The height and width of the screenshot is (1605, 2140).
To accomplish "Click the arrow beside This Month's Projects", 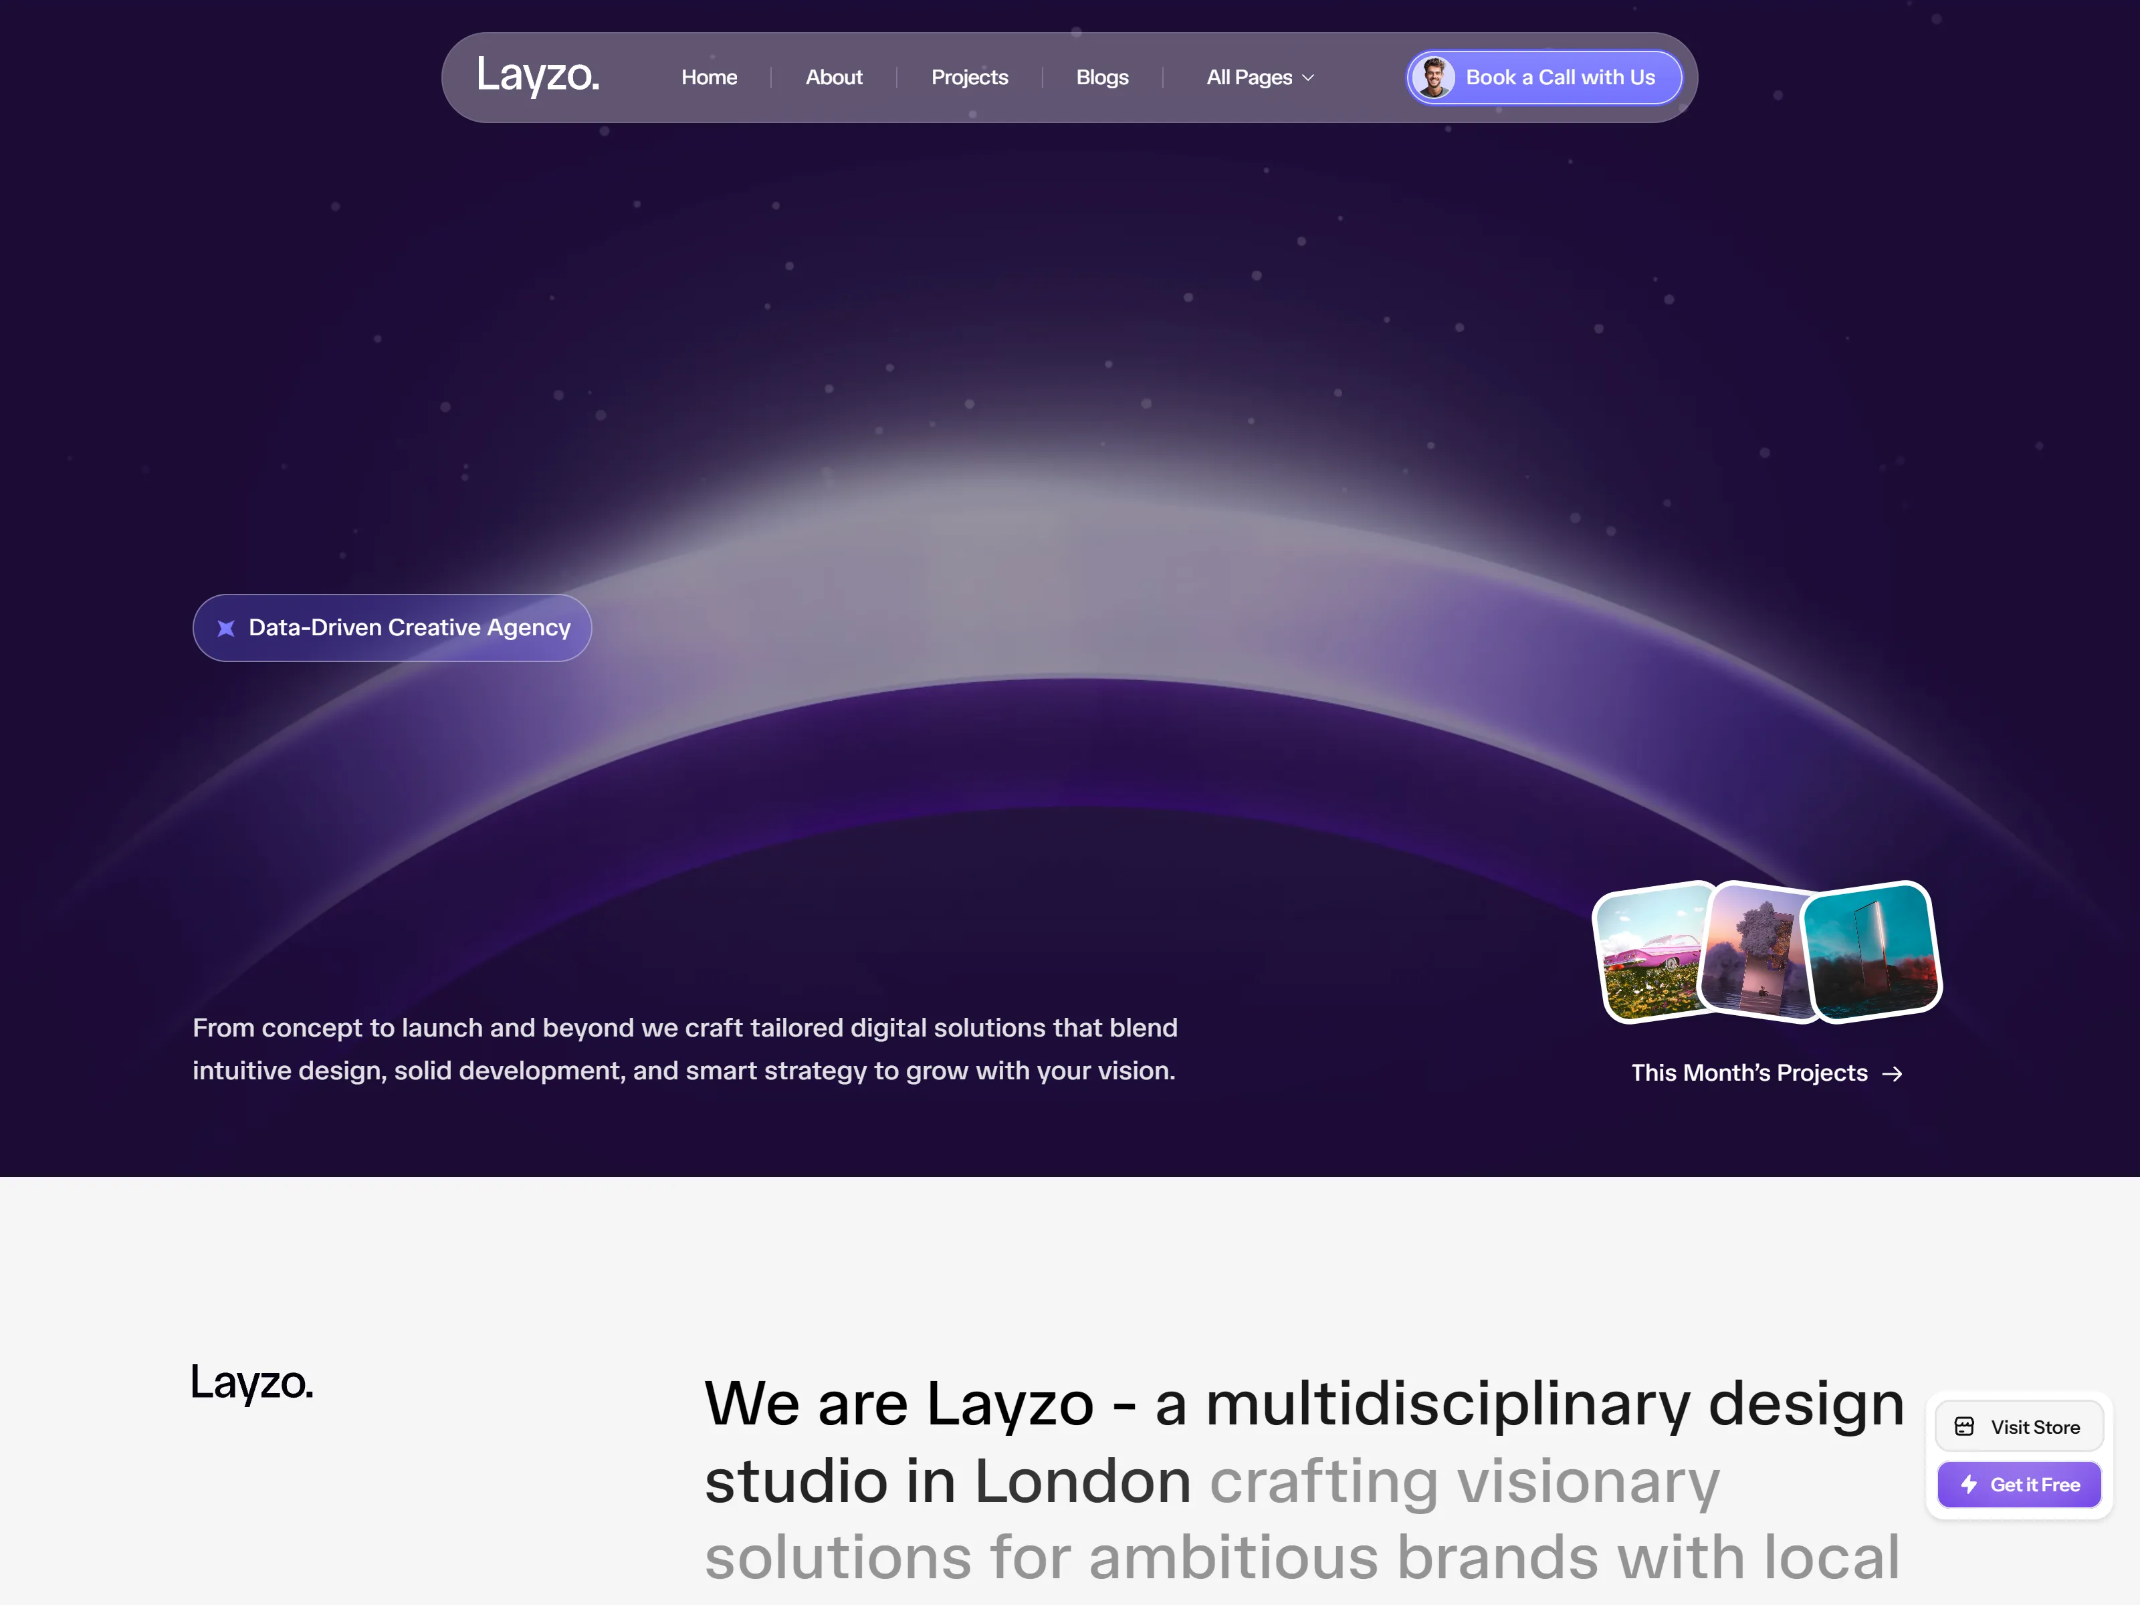I will coord(1893,1074).
